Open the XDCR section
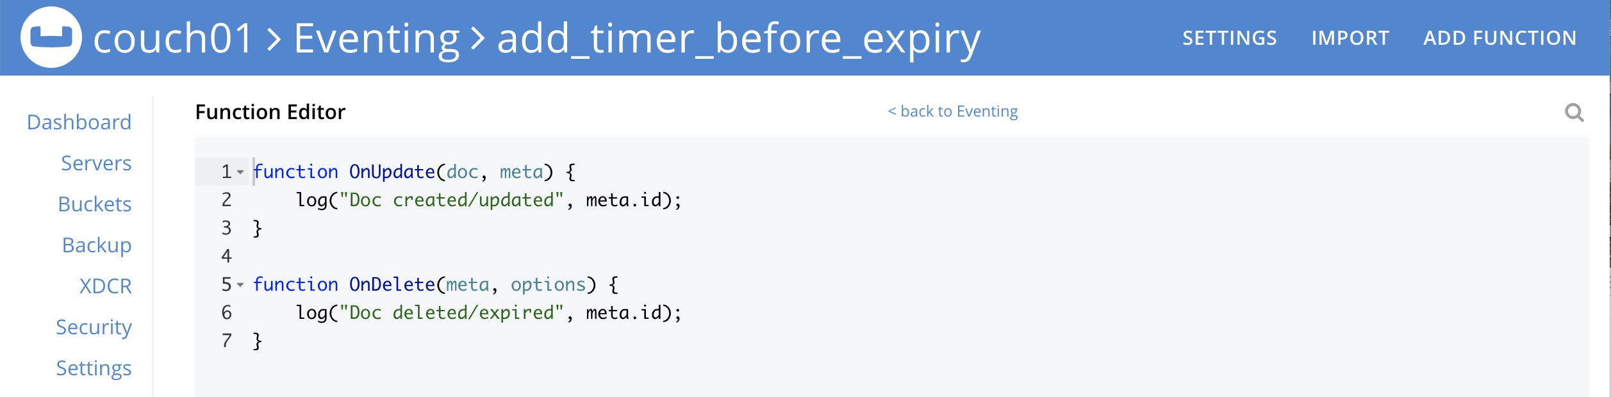The width and height of the screenshot is (1611, 397). [106, 286]
